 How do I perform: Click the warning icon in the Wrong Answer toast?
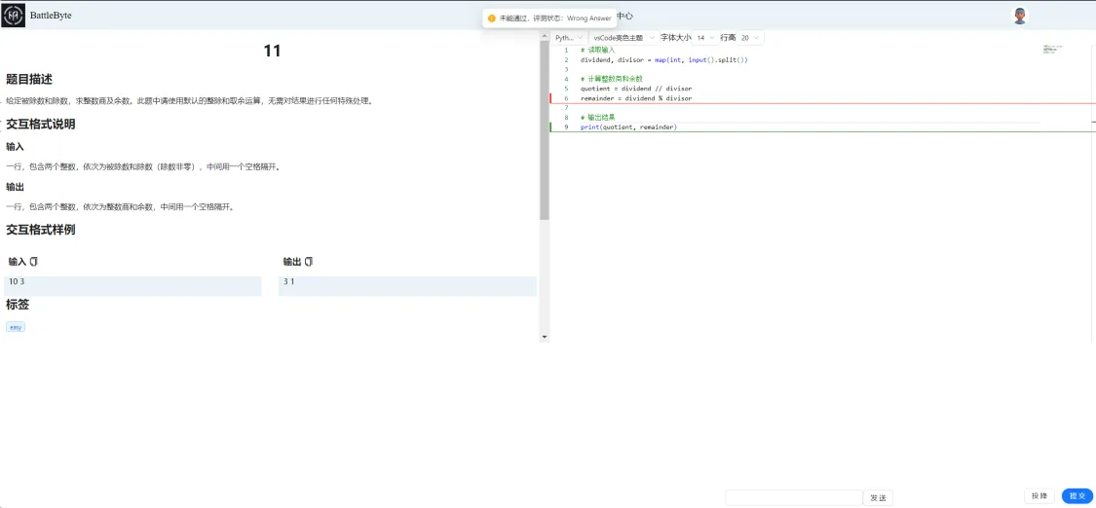(x=492, y=18)
